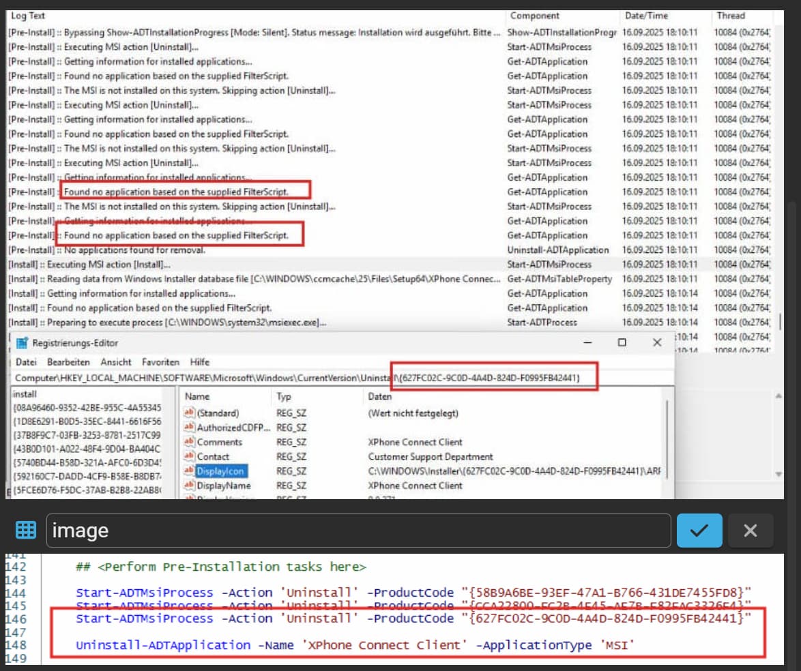This screenshot has height=671, width=801.
Task: Click the registry address path bar
Action: 343,378
